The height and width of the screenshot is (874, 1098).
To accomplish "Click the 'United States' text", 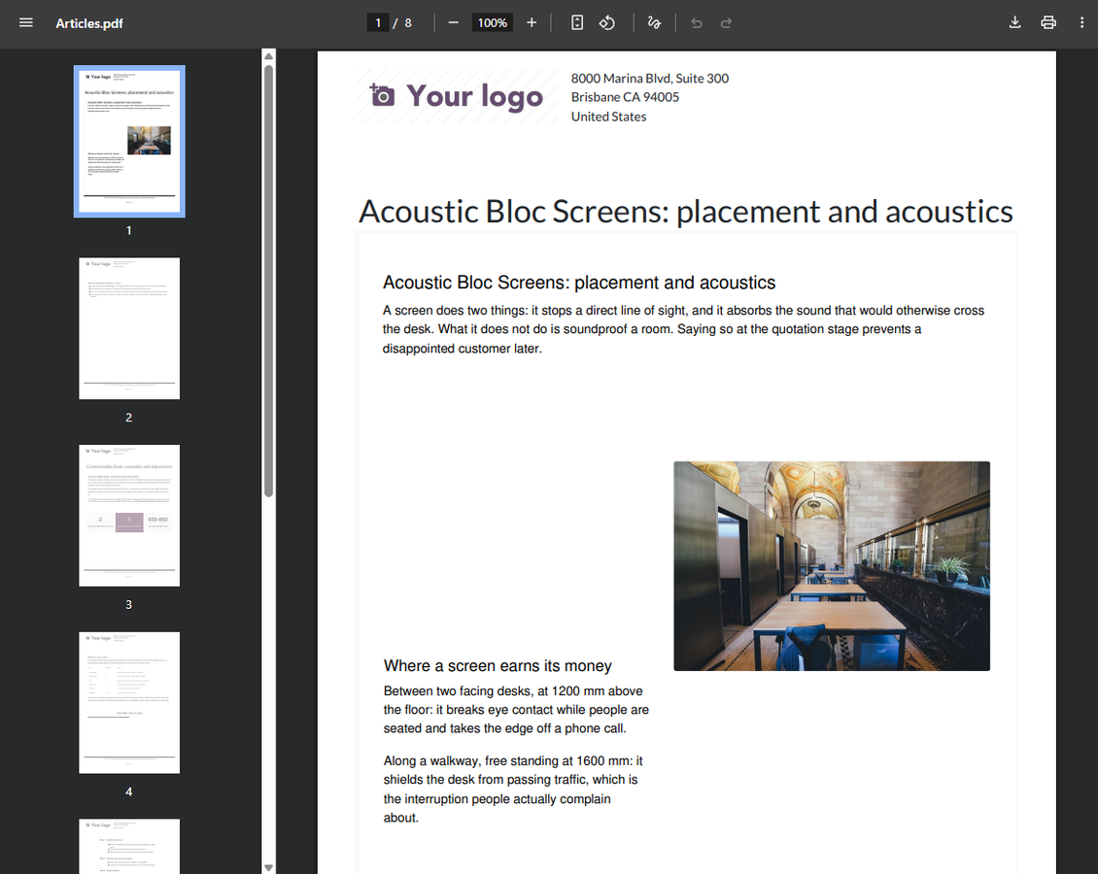I will point(608,117).
